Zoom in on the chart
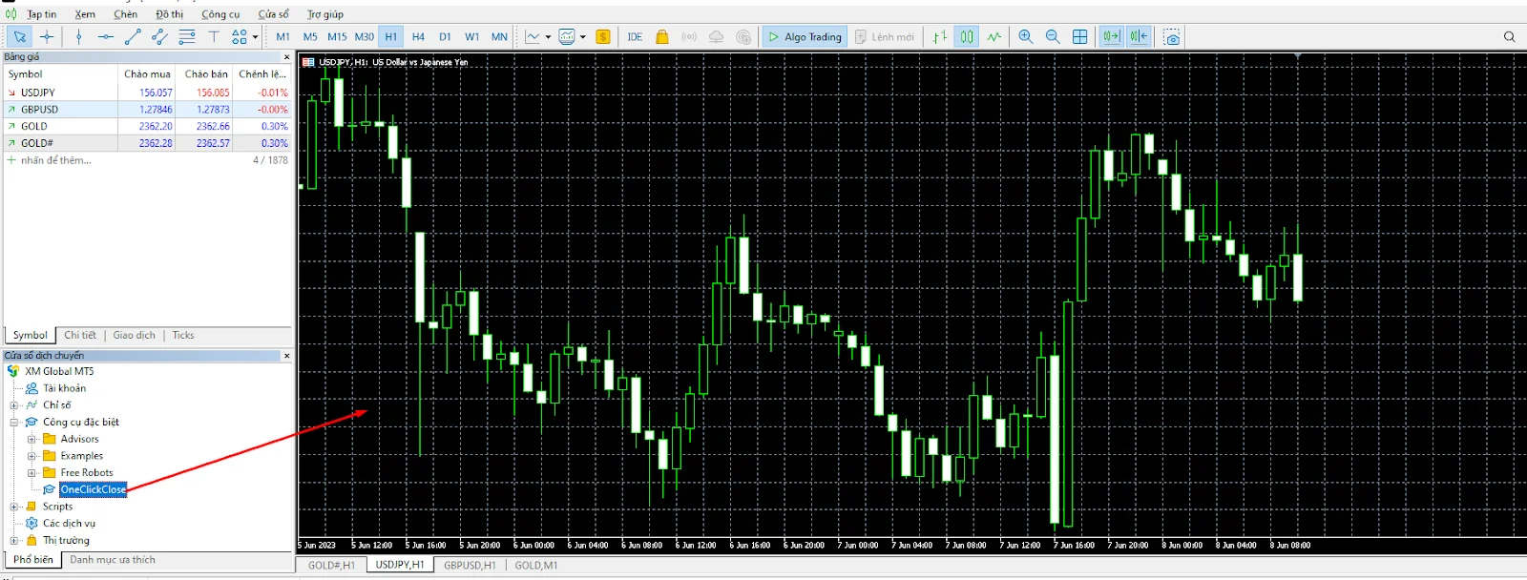This screenshot has width=1527, height=580. [x=1026, y=36]
